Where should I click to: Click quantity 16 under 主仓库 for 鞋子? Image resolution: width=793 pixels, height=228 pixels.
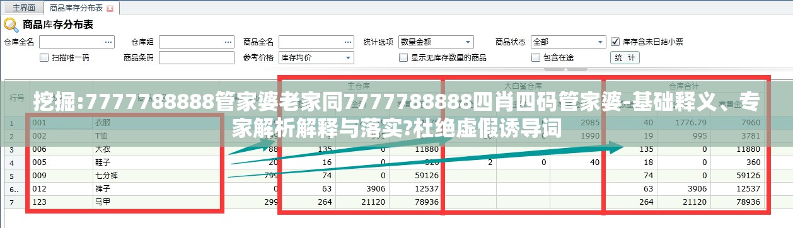coord(327,162)
